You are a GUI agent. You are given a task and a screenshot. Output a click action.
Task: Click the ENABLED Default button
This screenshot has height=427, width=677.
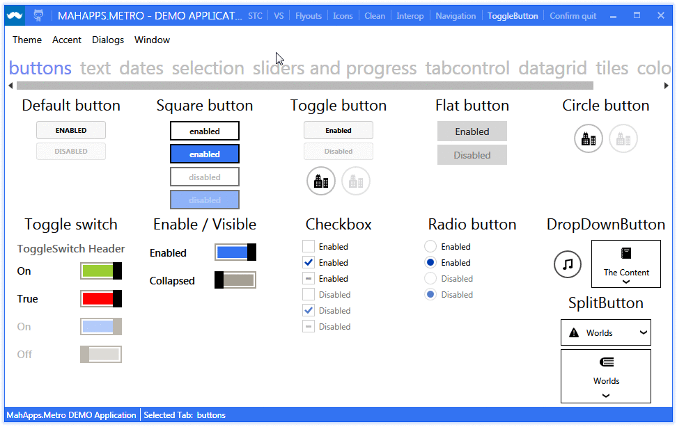click(x=70, y=130)
